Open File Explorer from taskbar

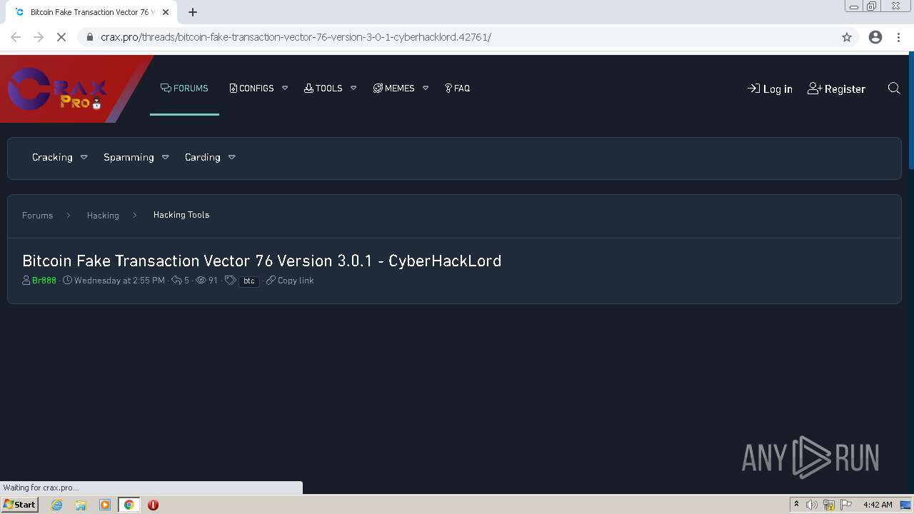click(x=81, y=505)
